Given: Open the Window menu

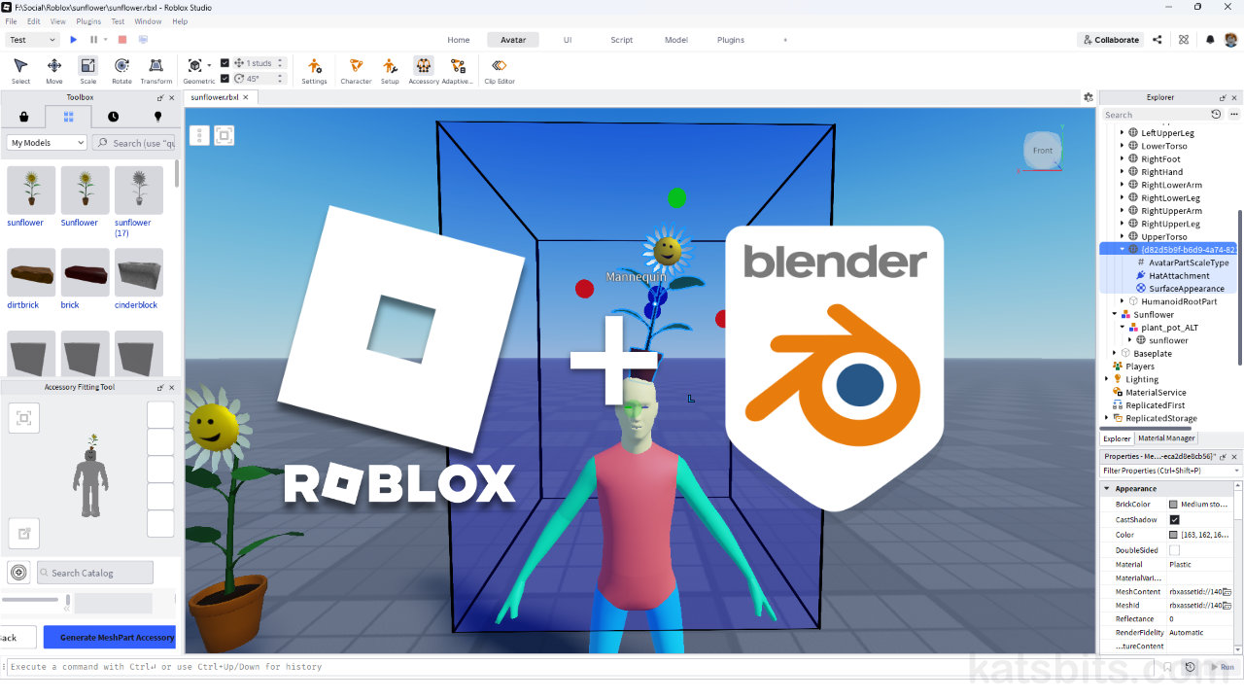Looking at the screenshot, I should [148, 21].
